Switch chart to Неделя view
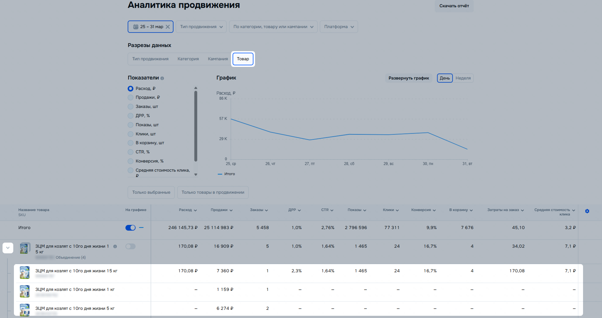 point(463,78)
